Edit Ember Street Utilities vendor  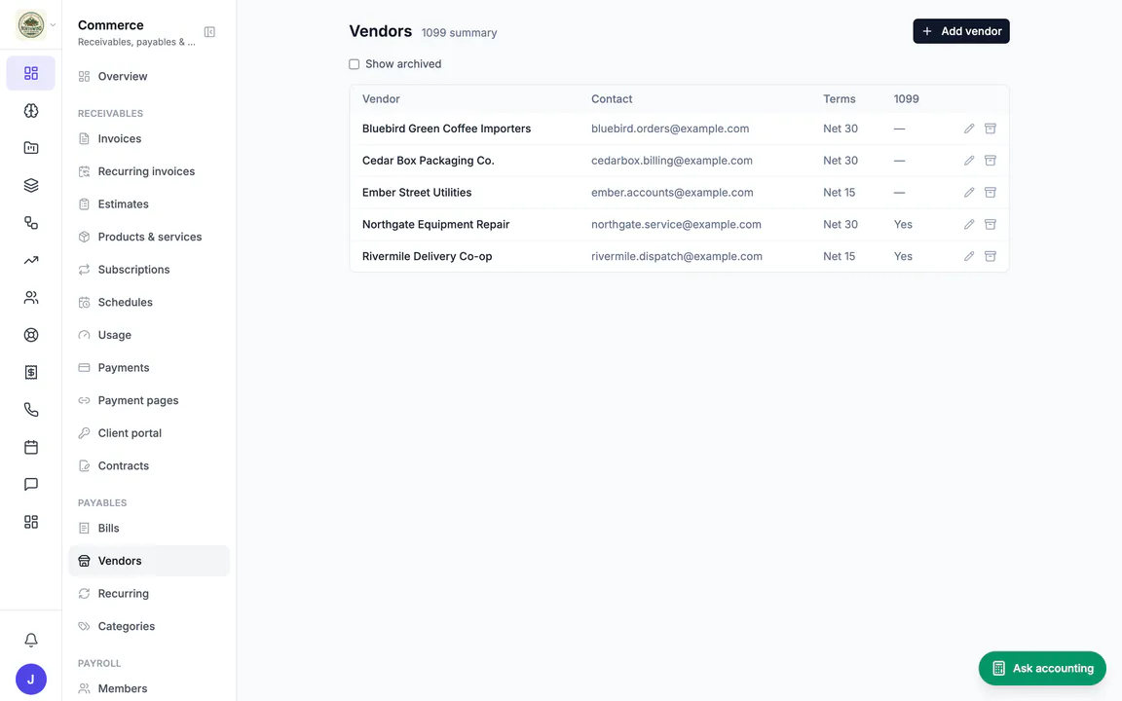click(x=969, y=193)
